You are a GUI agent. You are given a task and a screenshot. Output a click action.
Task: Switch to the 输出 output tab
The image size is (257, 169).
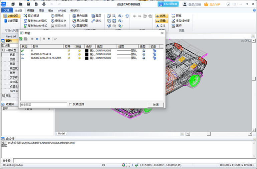point(51,10)
